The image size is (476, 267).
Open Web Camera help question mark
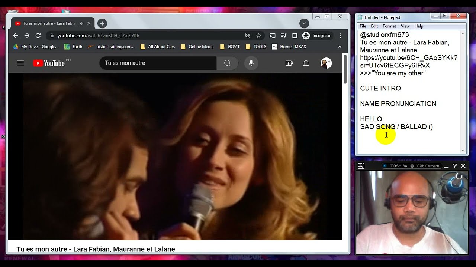454,166
